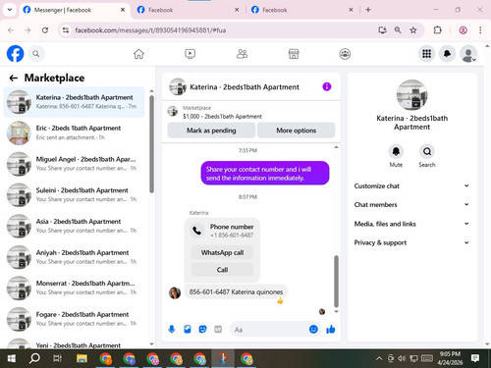Click the conversation list scrollbar
Viewport: 491px width, 368px height.
point(151,144)
